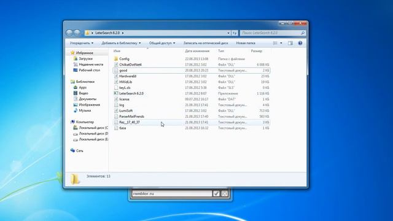Select Избранное in the navigation pane

point(85,53)
